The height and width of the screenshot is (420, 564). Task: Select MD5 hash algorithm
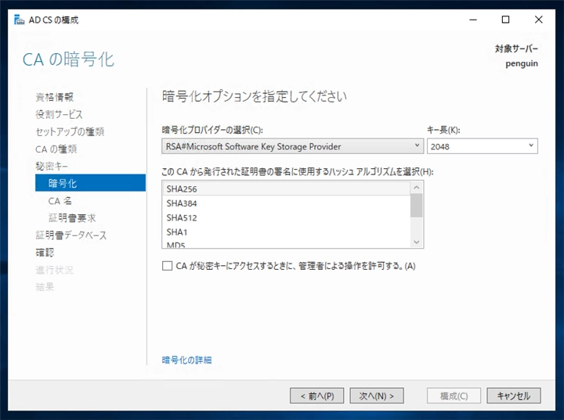(x=287, y=244)
